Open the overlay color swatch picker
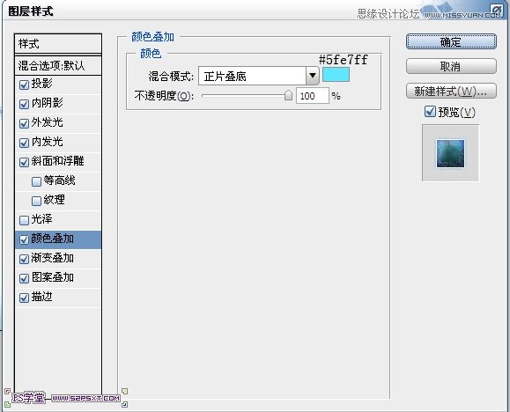The image size is (510, 412). point(336,75)
